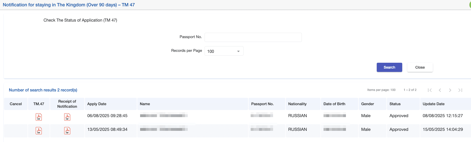Click the Date of Birth column header

334,104
